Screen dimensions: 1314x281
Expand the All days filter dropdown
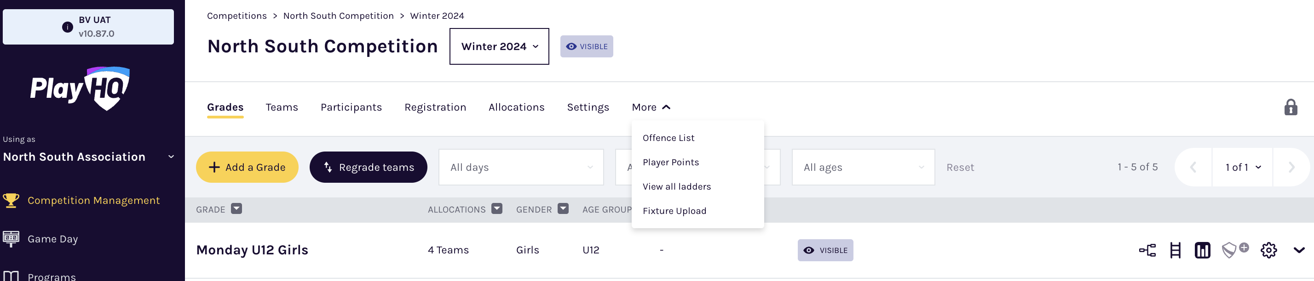click(x=520, y=167)
